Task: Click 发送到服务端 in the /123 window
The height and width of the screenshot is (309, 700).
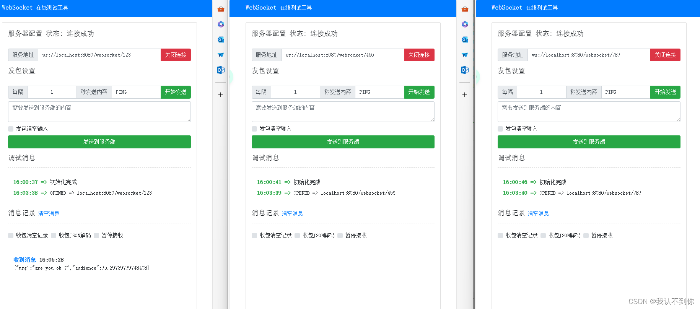Action: pos(99,142)
